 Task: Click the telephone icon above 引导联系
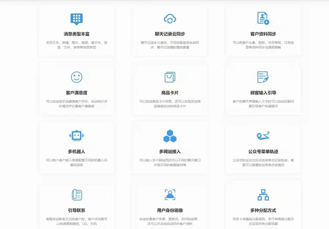pyautogui.click(x=77, y=195)
